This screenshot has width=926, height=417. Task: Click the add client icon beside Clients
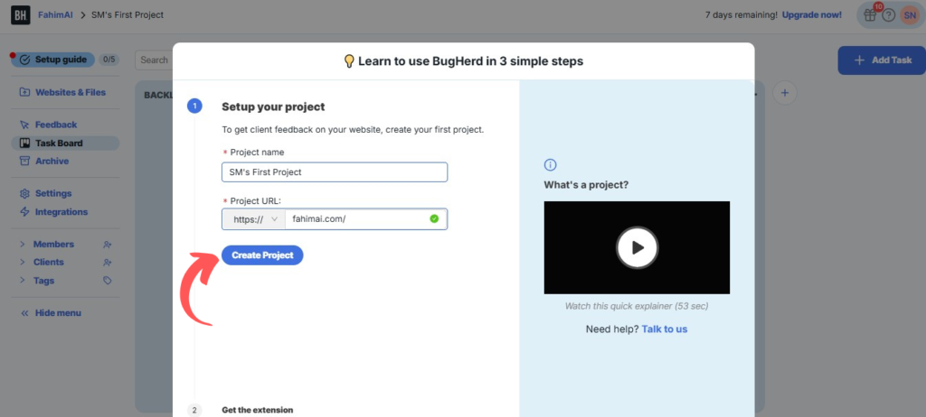(x=107, y=263)
